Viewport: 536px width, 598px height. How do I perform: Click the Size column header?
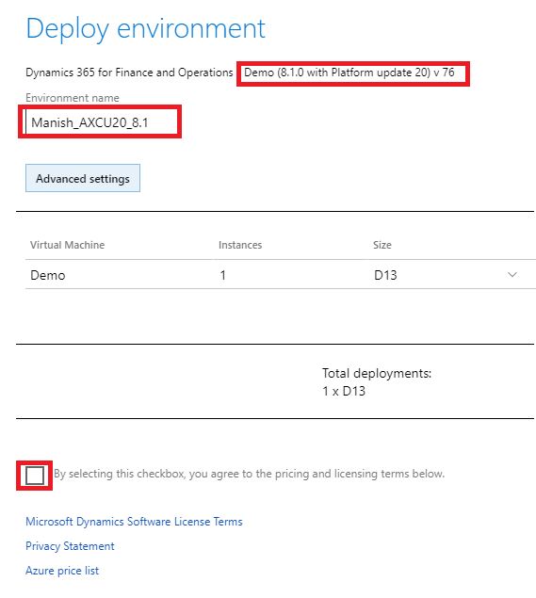(382, 245)
